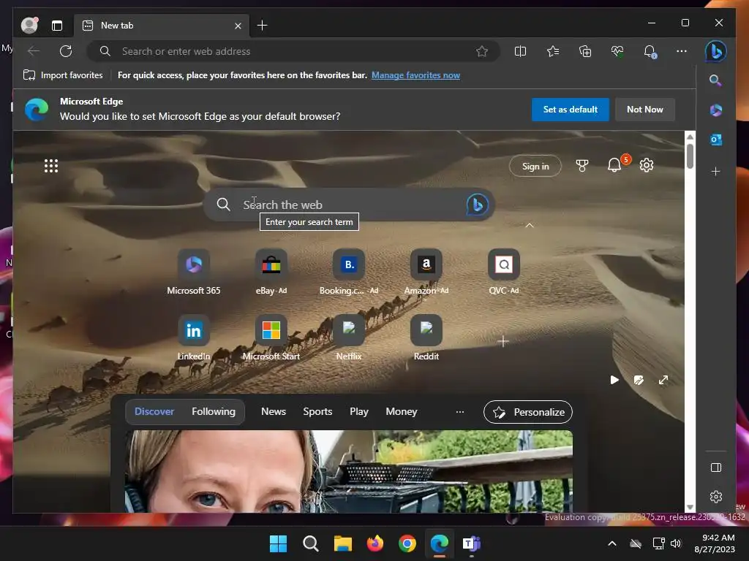The width and height of the screenshot is (749, 561).
Task: Show hidden tray icons chevron
Action: pos(612,543)
